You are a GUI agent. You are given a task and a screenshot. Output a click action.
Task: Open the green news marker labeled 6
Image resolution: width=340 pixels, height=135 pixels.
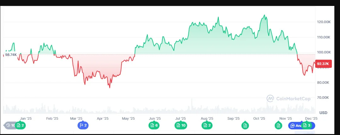154,125
